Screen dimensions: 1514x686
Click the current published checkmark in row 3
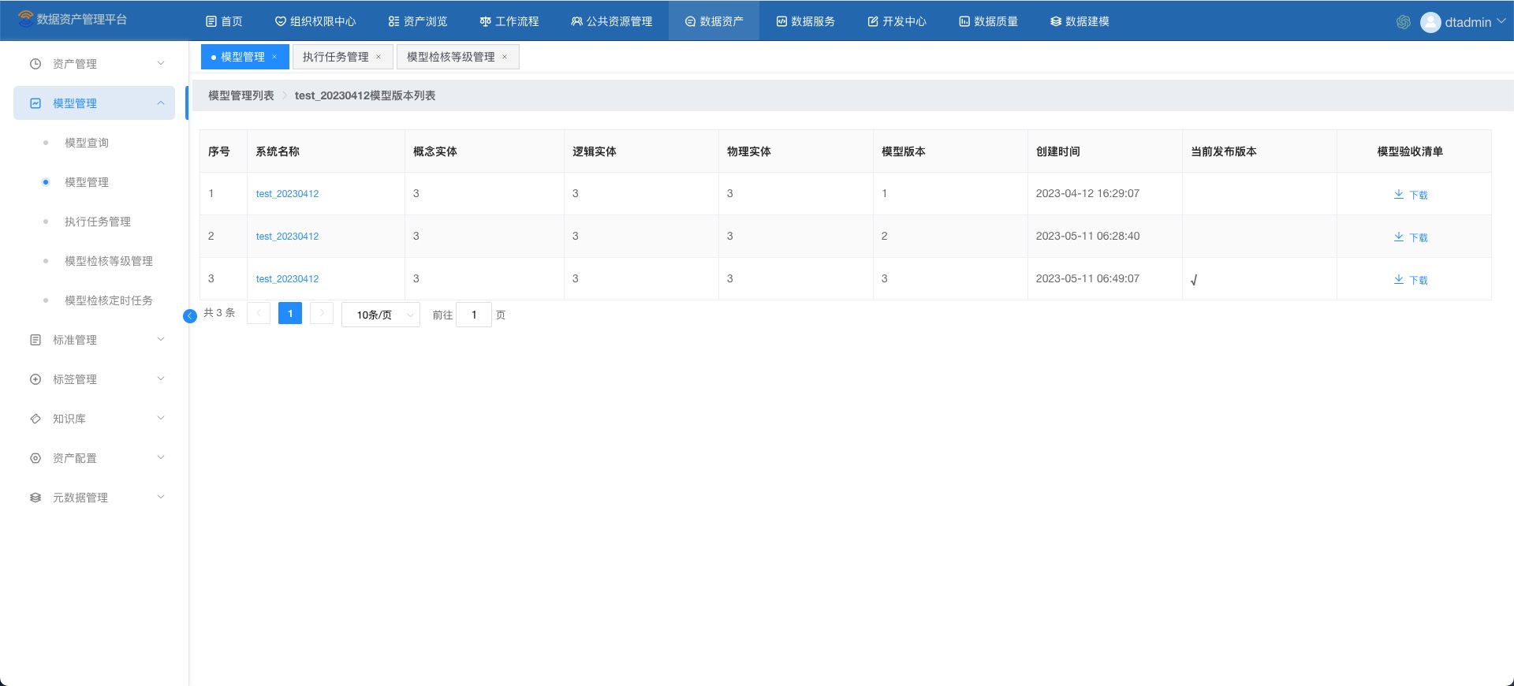(x=1194, y=280)
